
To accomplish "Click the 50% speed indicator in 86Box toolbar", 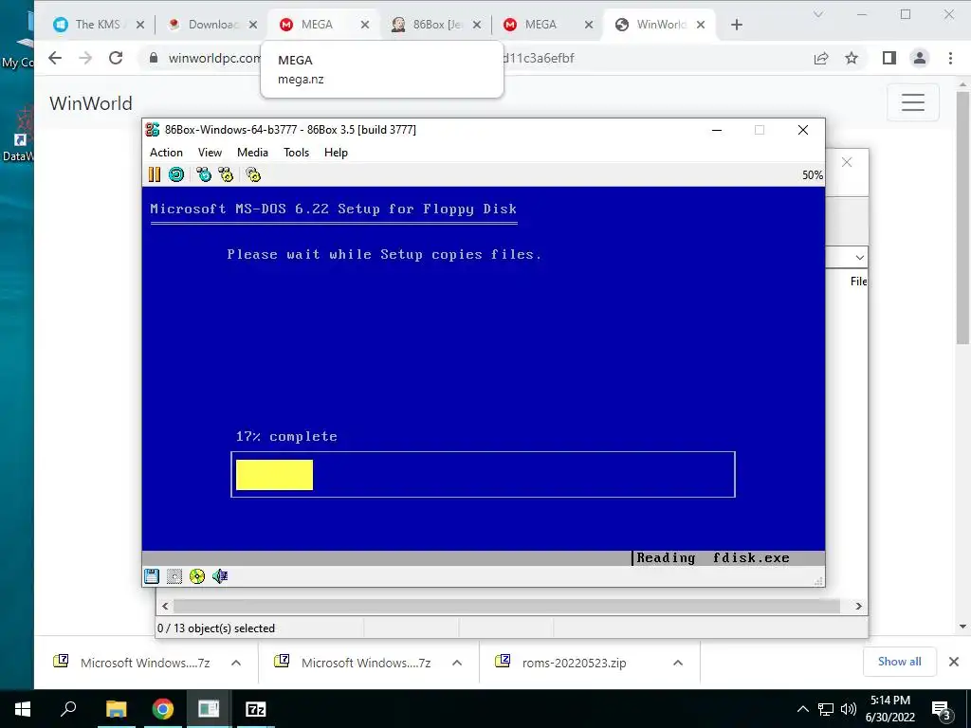I will 813,175.
